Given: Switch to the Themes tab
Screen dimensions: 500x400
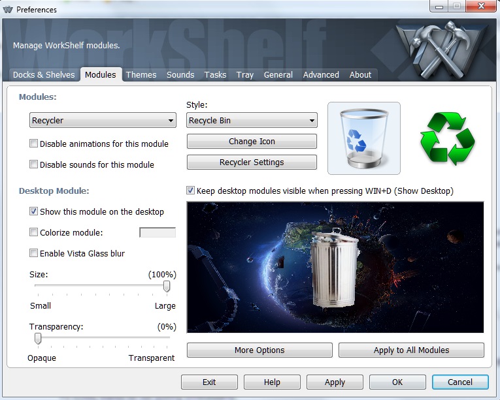Looking at the screenshot, I should 141,75.
